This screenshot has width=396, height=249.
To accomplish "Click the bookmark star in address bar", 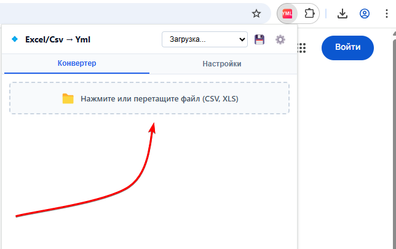I will point(256,13).
